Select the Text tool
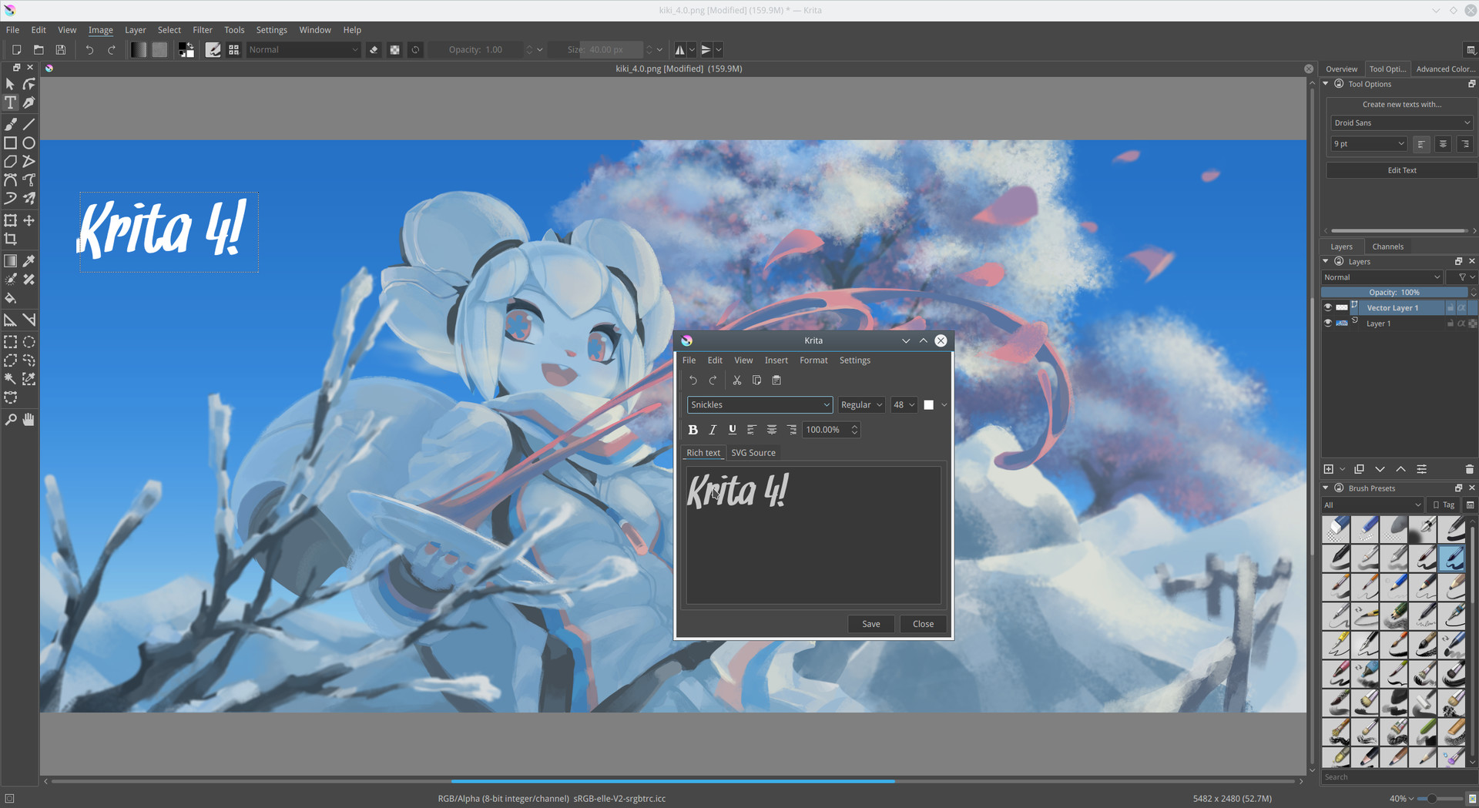The width and height of the screenshot is (1479, 808). 11,102
